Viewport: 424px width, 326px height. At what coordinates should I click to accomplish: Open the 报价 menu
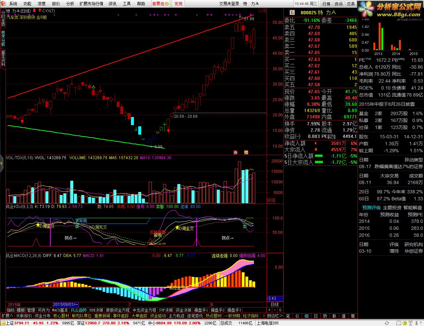[x=56, y=4]
